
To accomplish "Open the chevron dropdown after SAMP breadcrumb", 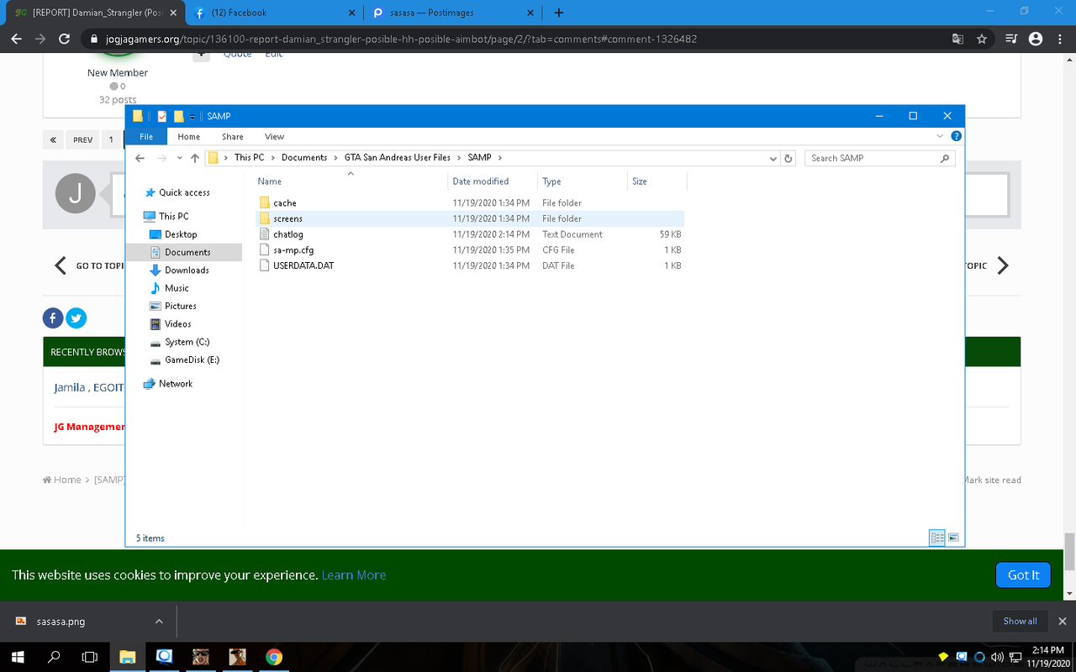I will pyautogui.click(x=500, y=158).
